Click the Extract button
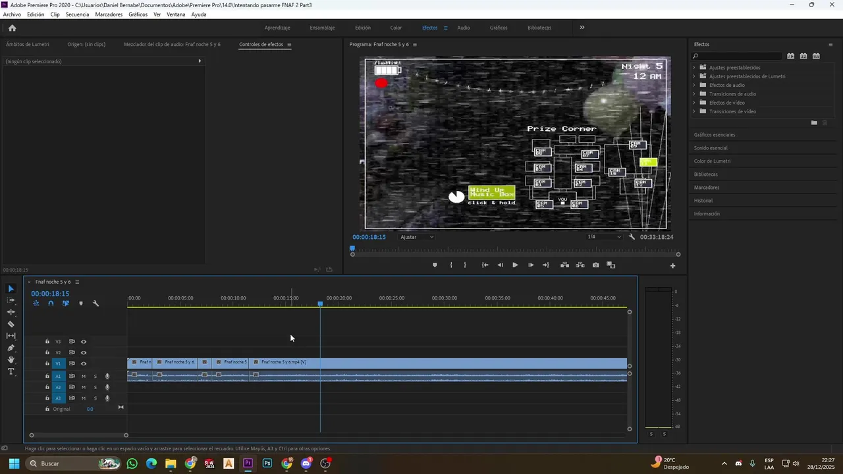Screen dimensions: 843x474 [580, 265]
